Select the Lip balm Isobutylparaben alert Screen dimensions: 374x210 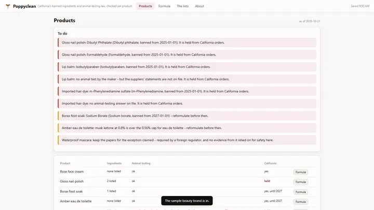click(x=187, y=67)
